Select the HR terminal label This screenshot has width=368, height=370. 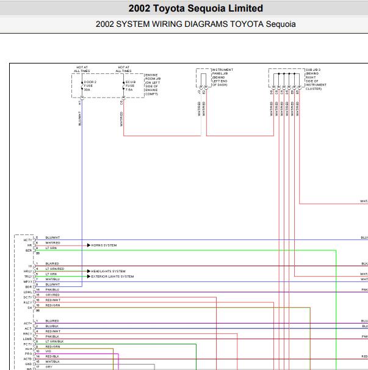(29, 245)
